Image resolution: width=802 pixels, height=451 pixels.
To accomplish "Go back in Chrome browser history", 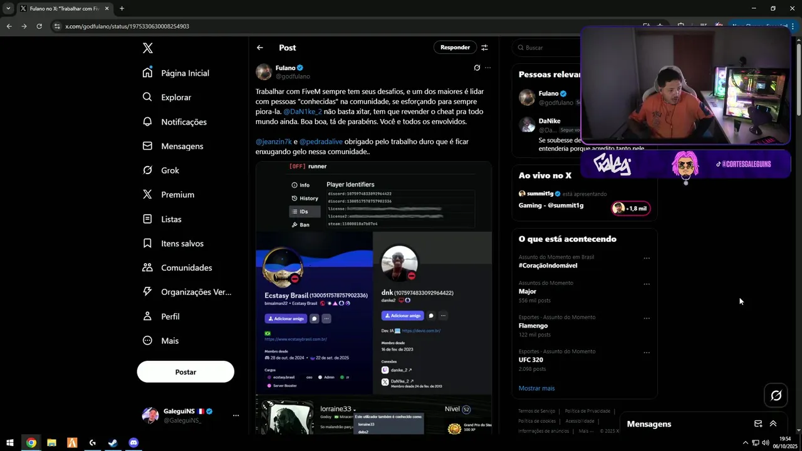I will click(9, 26).
